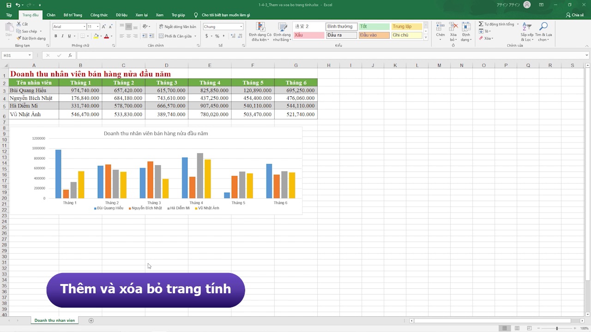Open the Công thức ribbon tab
The height and width of the screenshot is (332, 591).
click(99, 15)
